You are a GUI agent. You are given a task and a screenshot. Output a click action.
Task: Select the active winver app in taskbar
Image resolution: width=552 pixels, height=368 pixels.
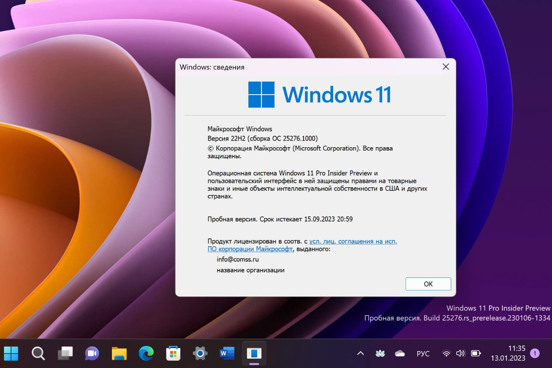[254, 353]
